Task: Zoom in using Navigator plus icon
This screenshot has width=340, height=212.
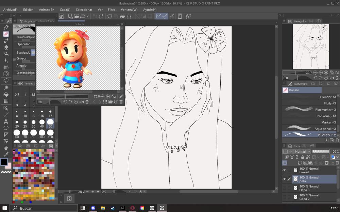Action: coord(321,73)
